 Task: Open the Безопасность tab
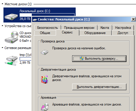(48, 28)
